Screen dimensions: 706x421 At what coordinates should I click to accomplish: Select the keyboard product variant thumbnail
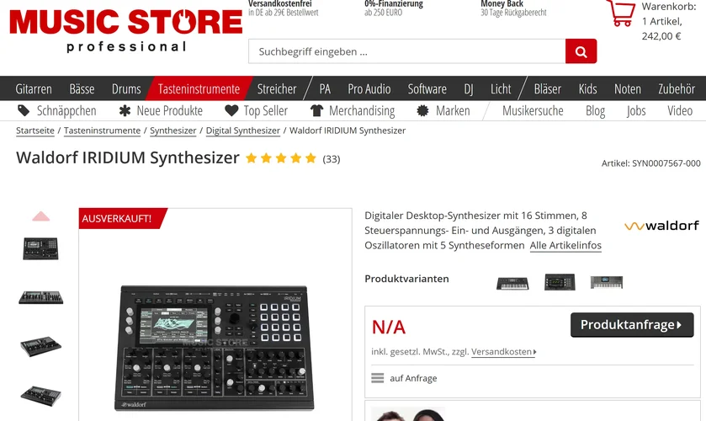tap(512, 283)
